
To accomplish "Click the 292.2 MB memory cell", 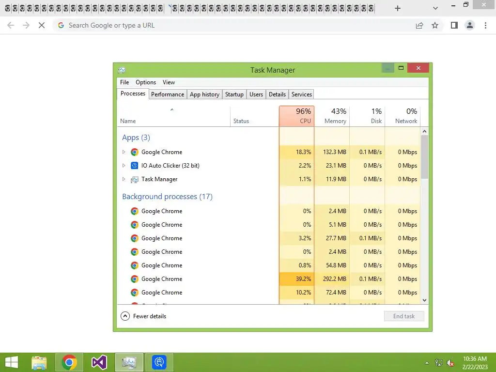I will click(x=332, y=279).
